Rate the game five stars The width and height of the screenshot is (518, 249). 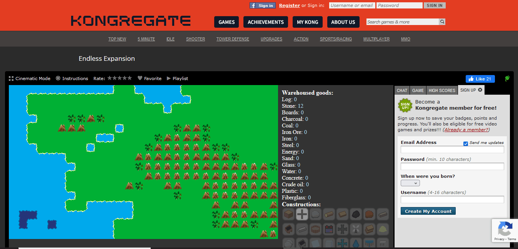pos(129,78)
